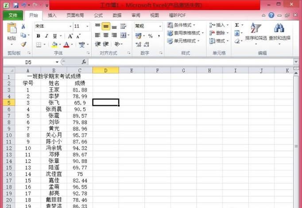Click the Cut scissors icon
Viewport: 302px width, 208px height.
click(x=23, y=26)
